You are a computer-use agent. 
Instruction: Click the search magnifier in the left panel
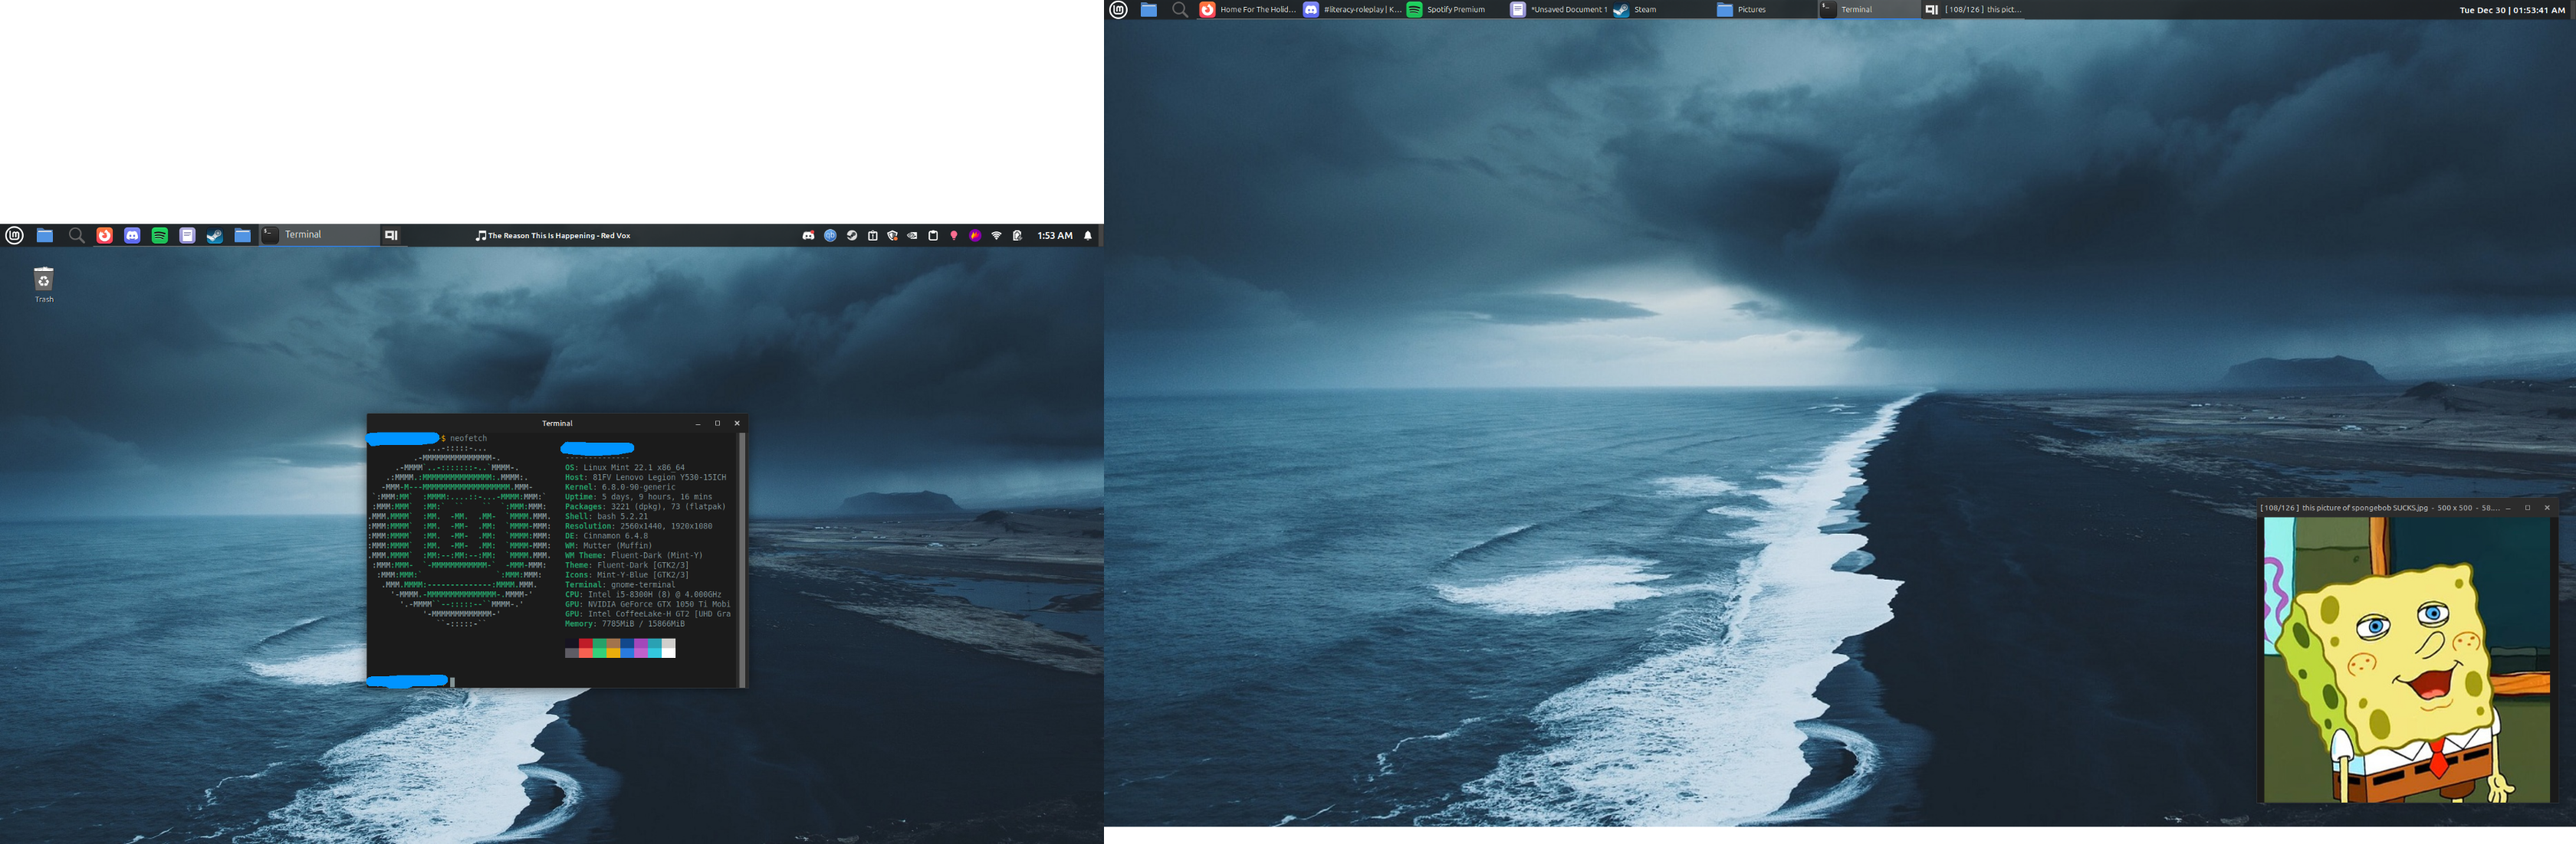(x=76, y=236)
